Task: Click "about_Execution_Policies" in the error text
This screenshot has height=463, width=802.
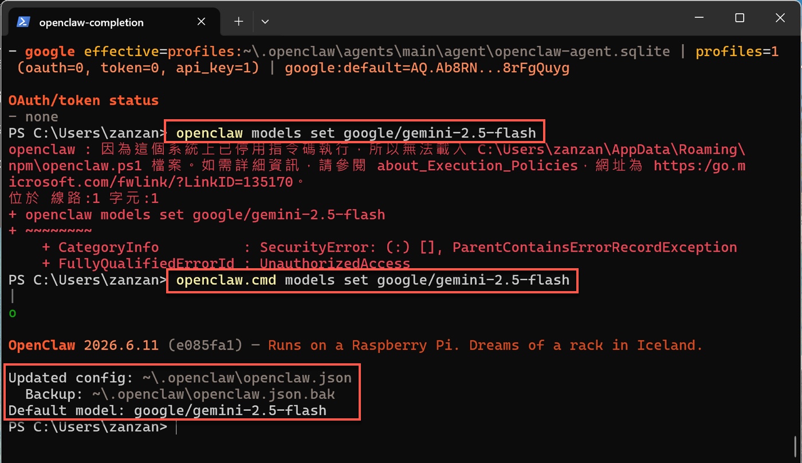Action: (x=477, y=166)
